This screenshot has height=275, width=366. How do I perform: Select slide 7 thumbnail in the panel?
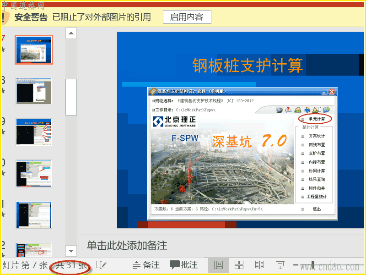pyautogui.click(x=34, y=49)
